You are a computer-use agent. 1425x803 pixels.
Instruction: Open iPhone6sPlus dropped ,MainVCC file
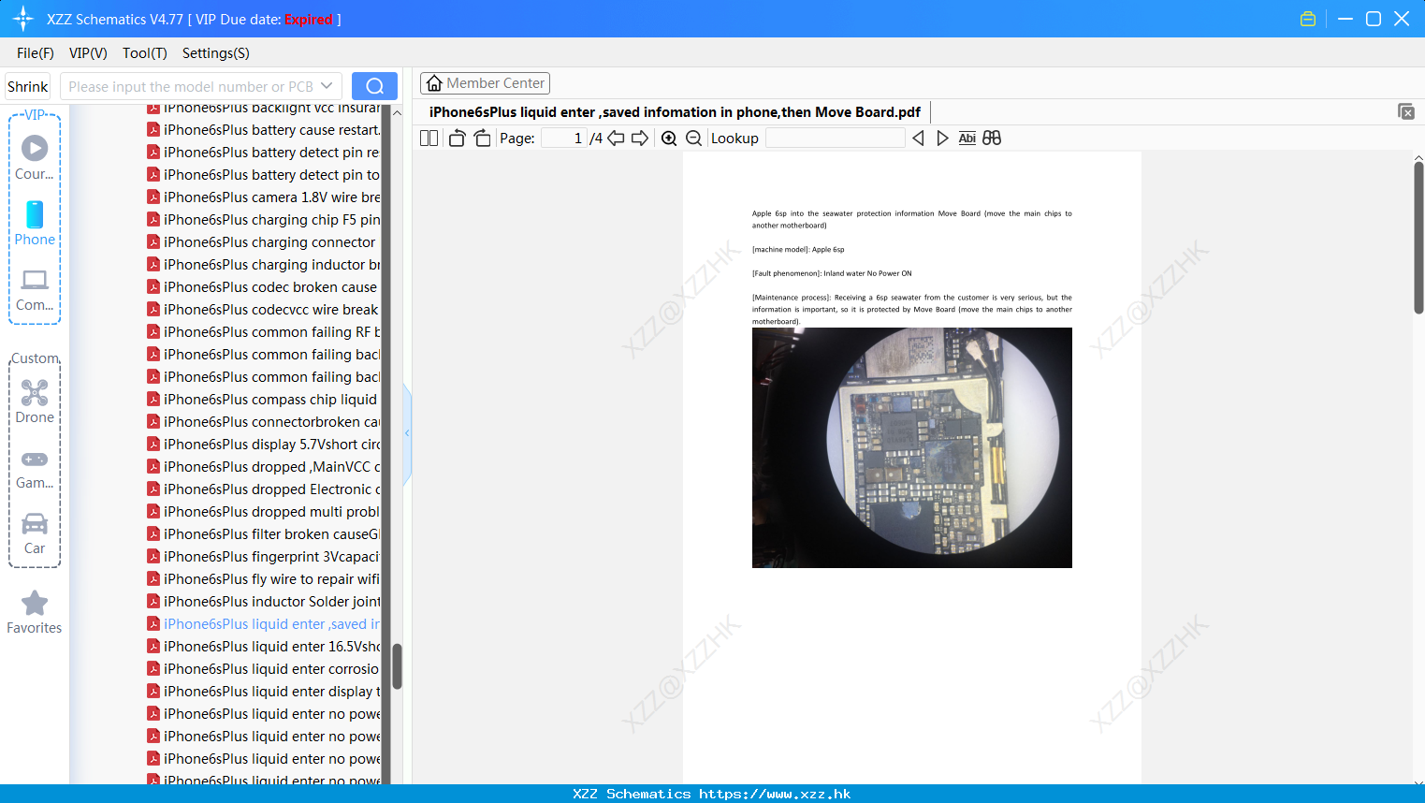pyautogui.click(x=264, y=467)
